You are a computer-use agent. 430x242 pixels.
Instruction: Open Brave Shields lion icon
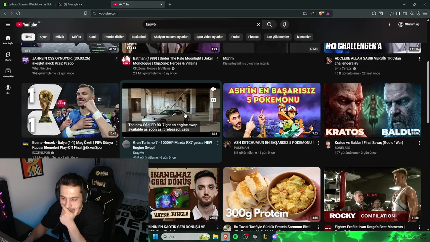(x=321, y=13)
